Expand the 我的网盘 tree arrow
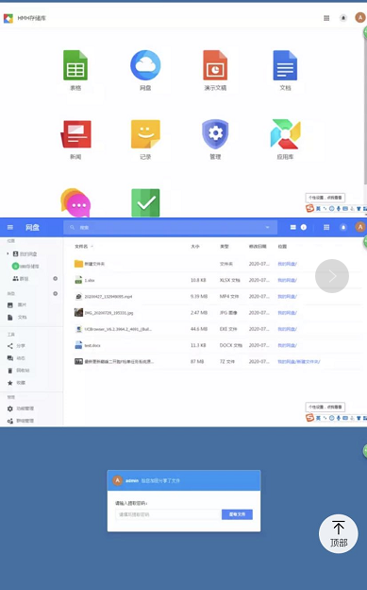Image resolution: width=367 pixels, height=590 pixels. click(x=8, y=254)
